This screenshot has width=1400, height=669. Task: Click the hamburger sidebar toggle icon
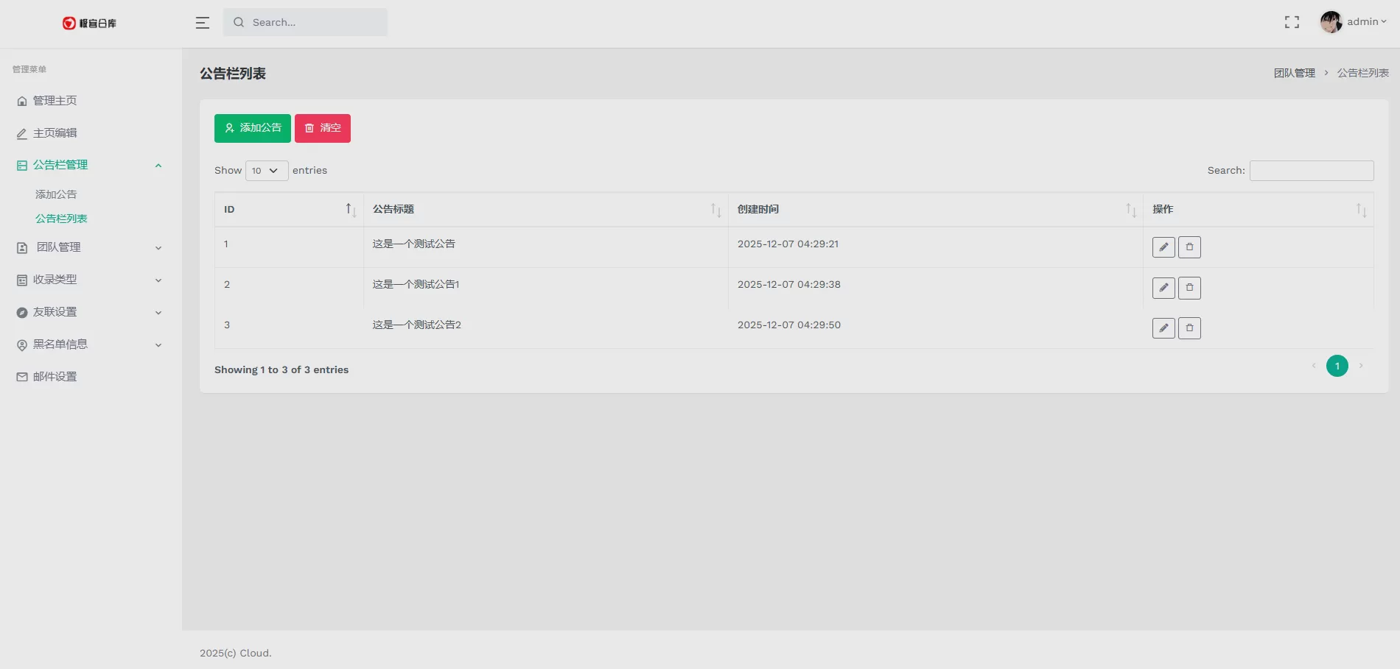pos(202,23)
